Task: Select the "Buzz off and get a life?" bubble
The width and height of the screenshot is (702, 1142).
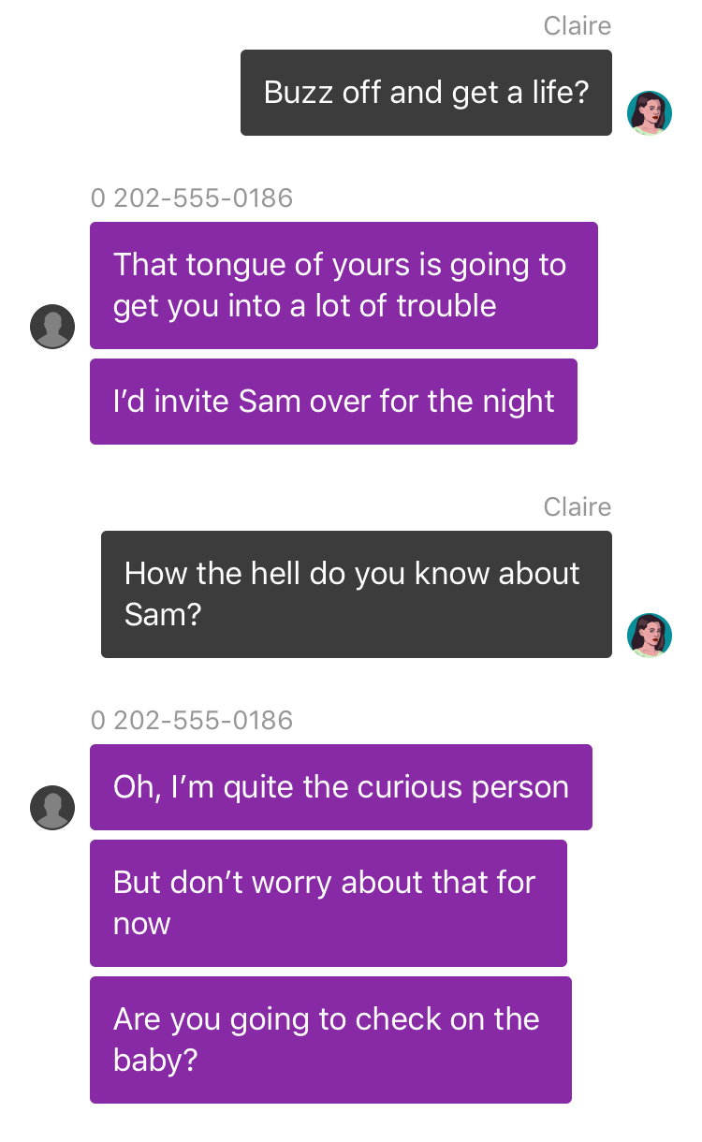Action: pyautogui.click(x=426, y=93)
